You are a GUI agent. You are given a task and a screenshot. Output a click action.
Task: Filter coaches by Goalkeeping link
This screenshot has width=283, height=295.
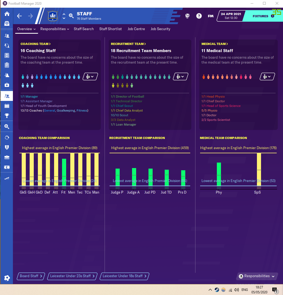pyautogui.click(x=66, y=111)
